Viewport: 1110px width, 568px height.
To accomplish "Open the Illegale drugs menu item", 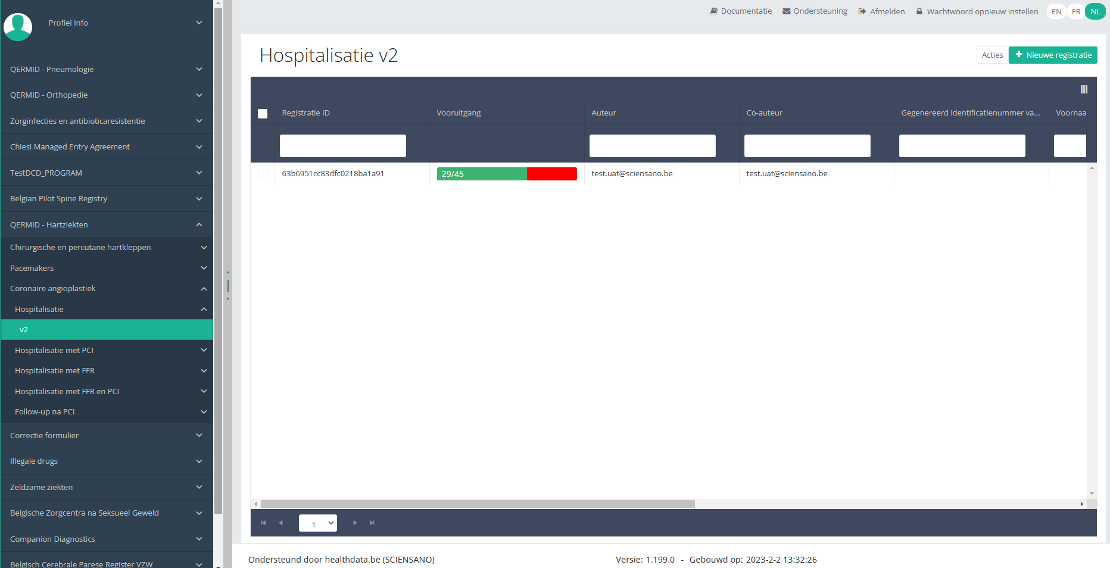I will pyautogui.click(x=106, y=461).
